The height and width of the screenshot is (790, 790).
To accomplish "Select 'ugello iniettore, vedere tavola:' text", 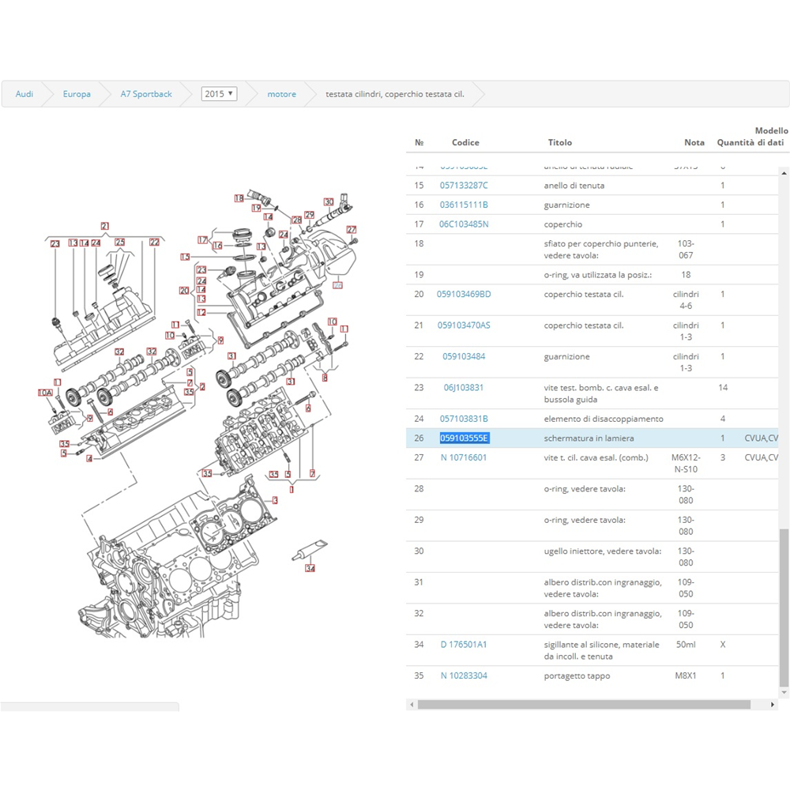I will coord(603,551).
